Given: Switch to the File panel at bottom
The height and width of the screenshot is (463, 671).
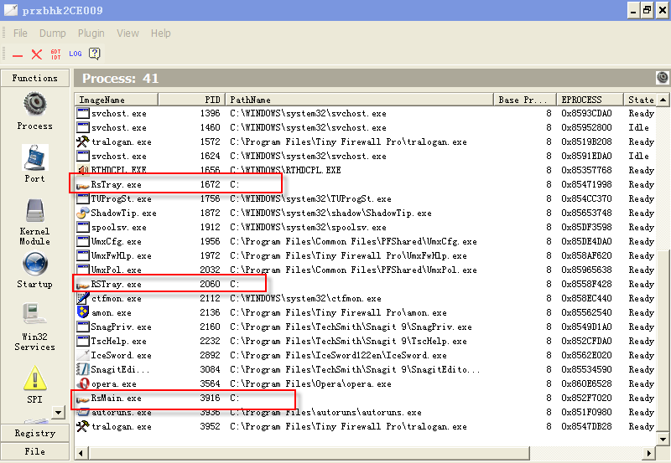Looking at the screenshot, I should 34,451.
